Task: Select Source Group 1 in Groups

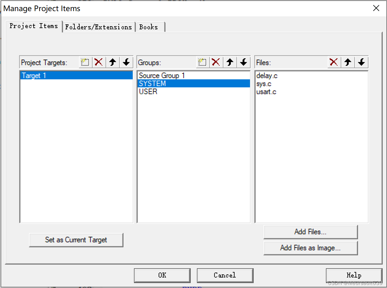Action: click(193, 76)
